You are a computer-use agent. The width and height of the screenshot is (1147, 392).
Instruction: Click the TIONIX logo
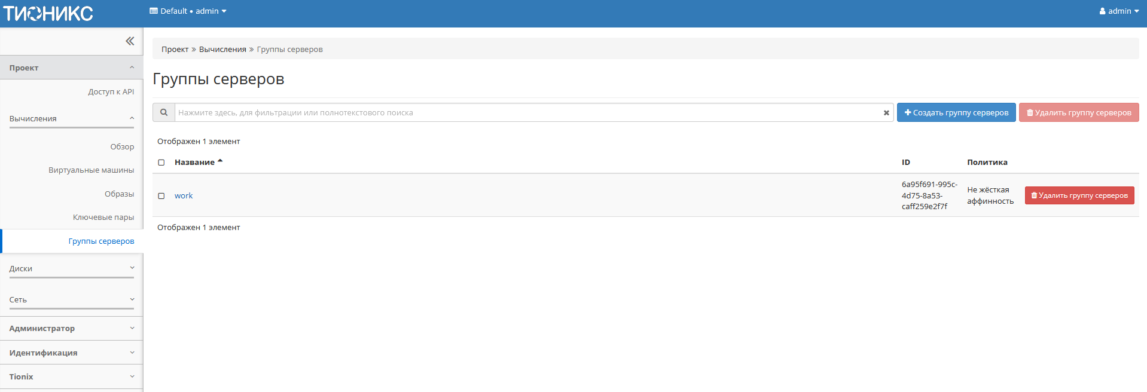tap(48, 13)
